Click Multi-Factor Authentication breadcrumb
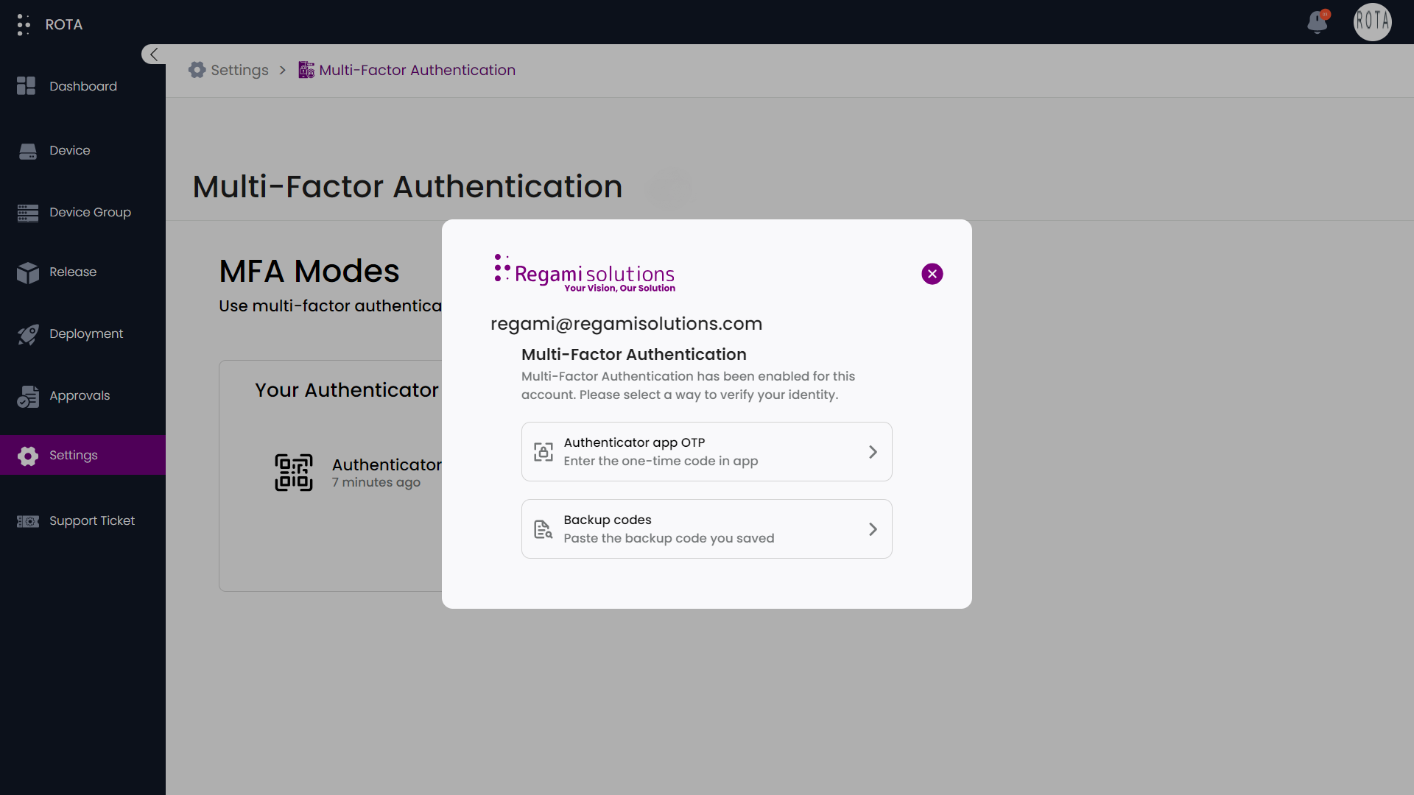 point(417,70)
